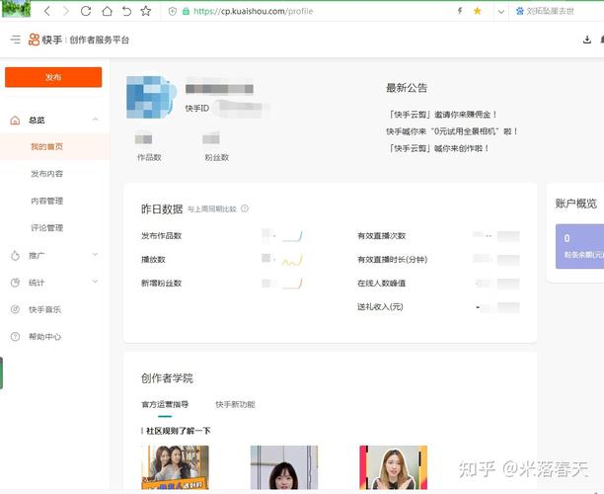The height and width of the screenshot is (494, 604).
Task: Click the 发布作品数 trend sparkline
Action: point(292,236)
